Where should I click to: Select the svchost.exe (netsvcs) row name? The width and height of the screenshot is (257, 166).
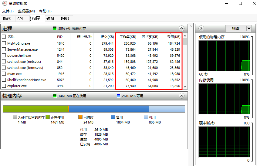click(x=24, y=62)
